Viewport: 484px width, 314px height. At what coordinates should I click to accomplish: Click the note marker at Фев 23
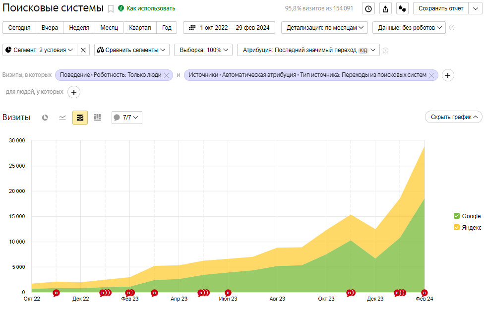click(x=129, y=293)
